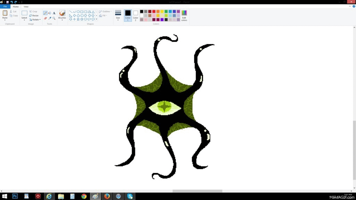Expand the Paste options arrow
This screenshot has width=356, height=200.
tap(5, 20)
